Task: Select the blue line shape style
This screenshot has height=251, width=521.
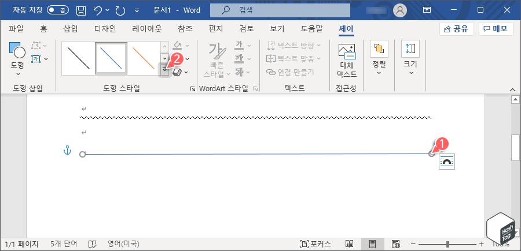Action: (111, 58)
